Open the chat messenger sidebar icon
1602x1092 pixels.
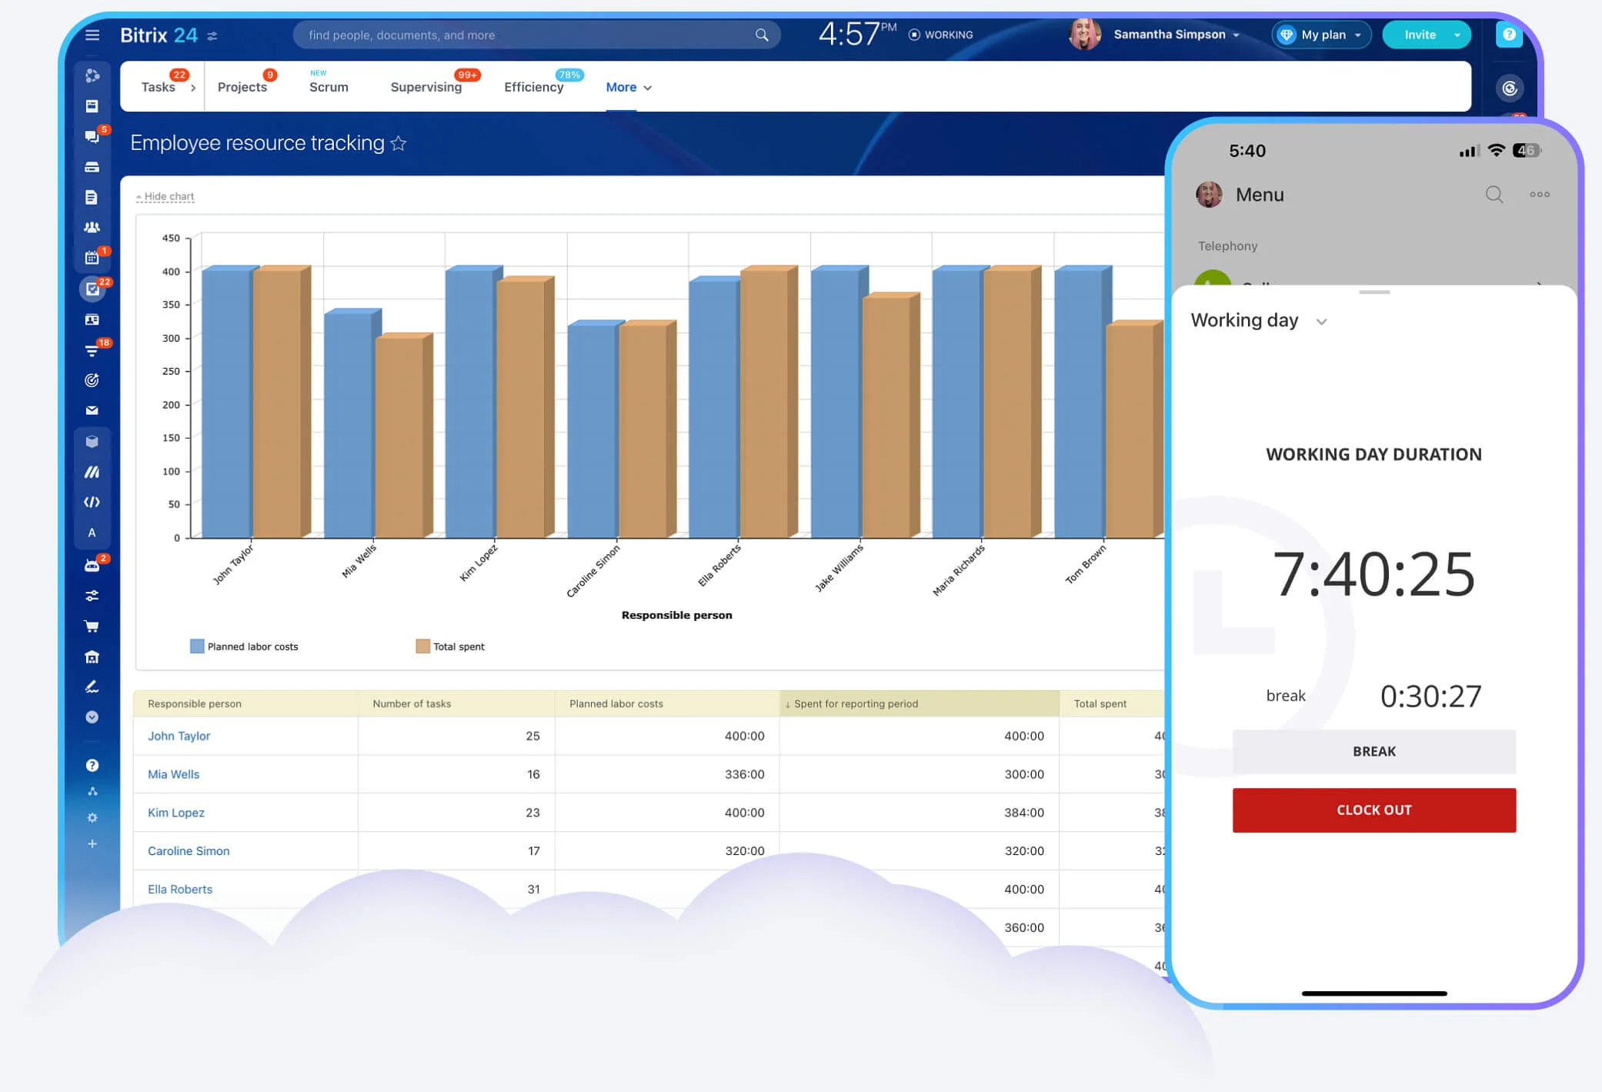coord(92,136)
